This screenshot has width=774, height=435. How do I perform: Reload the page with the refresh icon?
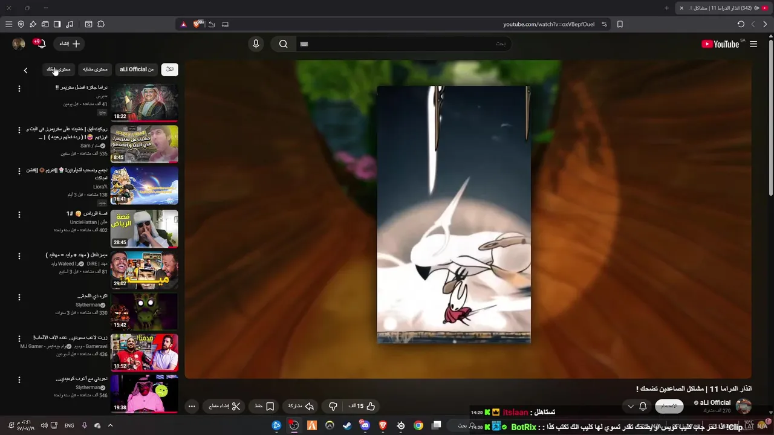click(x=741, y=24)
